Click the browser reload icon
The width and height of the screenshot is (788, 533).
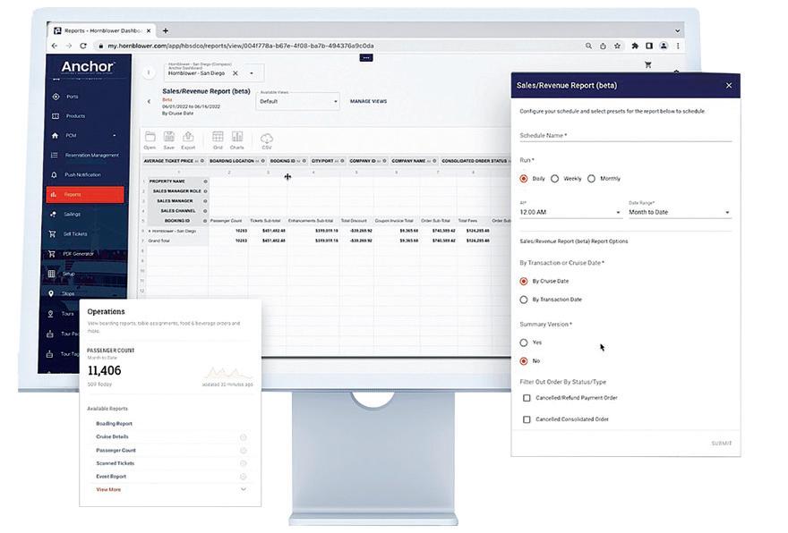point(83,46)
